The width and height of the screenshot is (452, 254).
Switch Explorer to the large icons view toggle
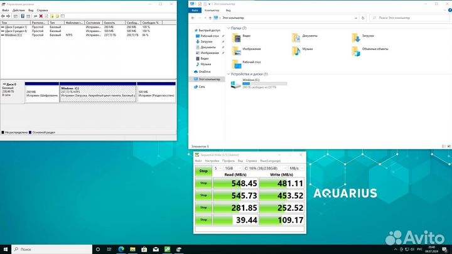pyautogui.click(x=449, y=146)
